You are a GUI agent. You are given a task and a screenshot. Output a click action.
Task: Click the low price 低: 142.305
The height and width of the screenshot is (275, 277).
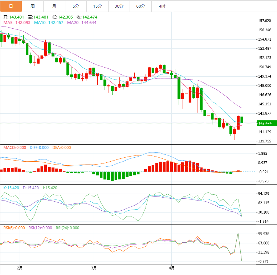[x=62, y=17]
